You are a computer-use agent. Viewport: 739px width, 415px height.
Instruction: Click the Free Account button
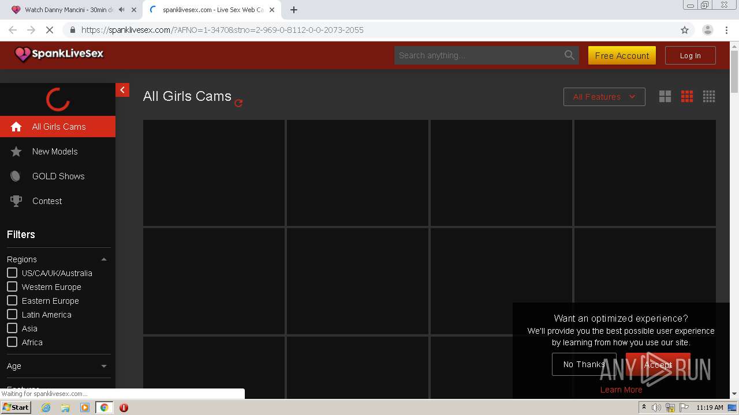(x=622, y=55)
